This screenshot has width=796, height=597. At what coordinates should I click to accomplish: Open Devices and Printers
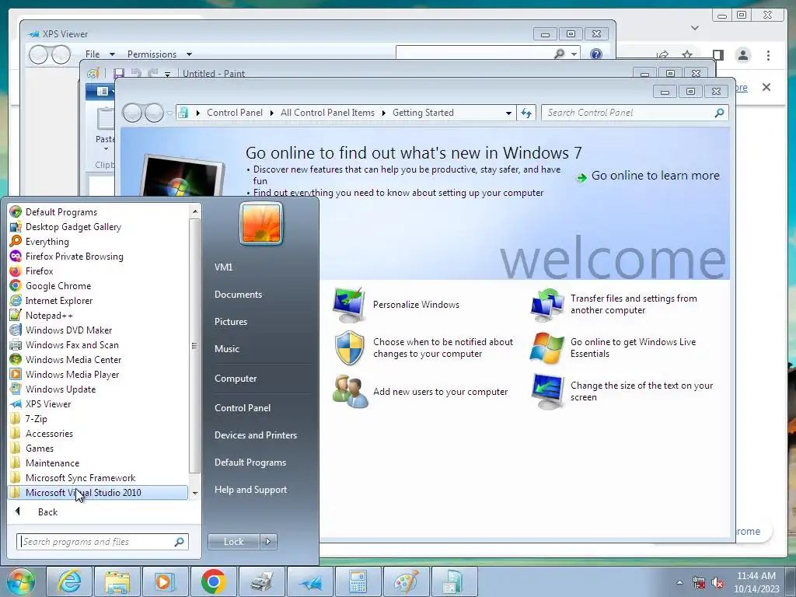click(x=255, y=435)
